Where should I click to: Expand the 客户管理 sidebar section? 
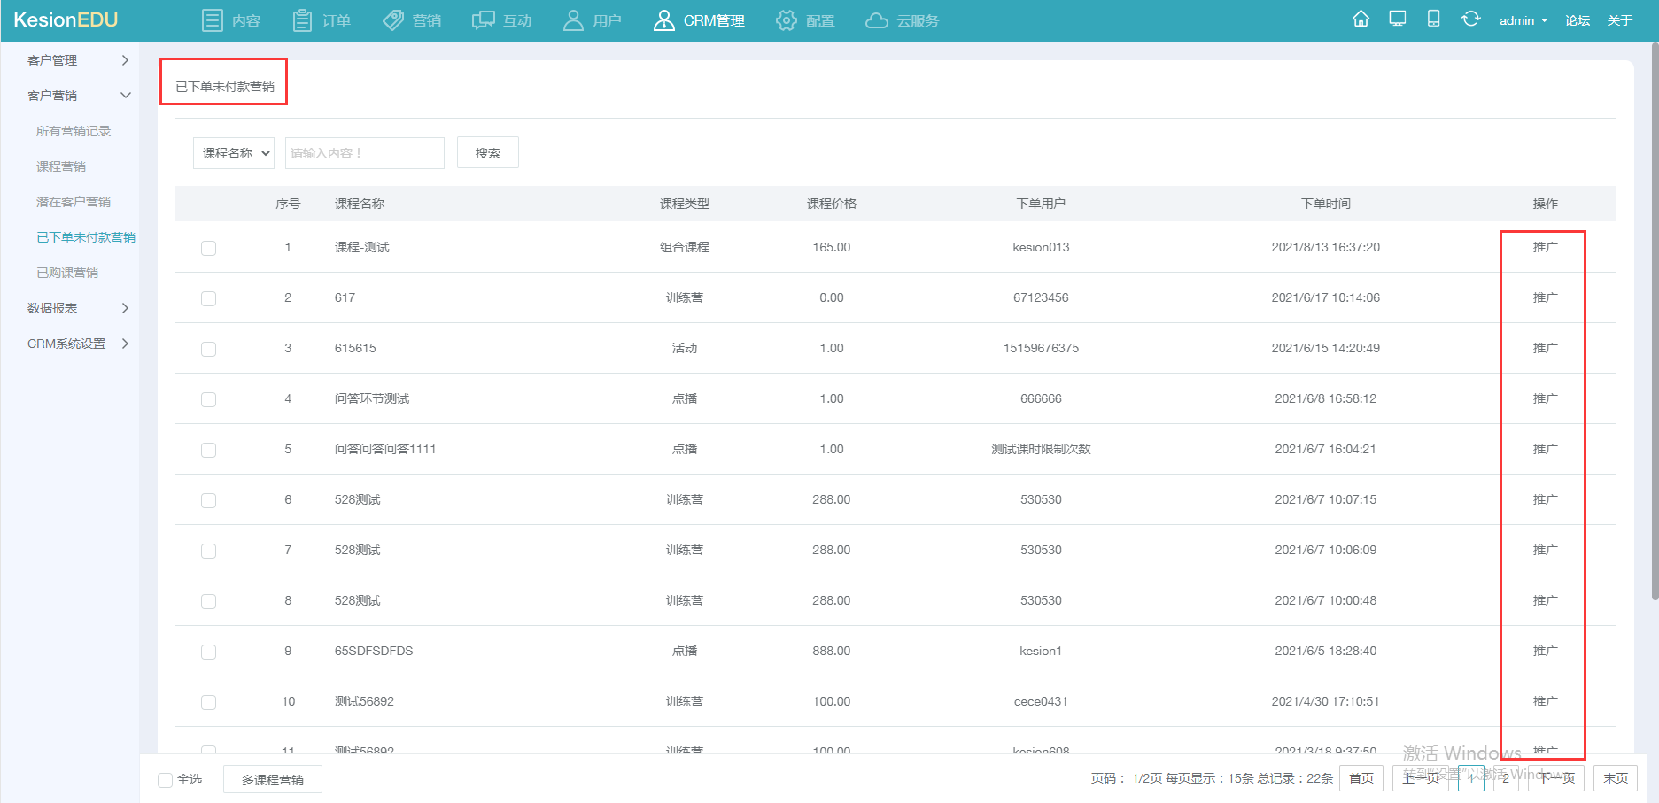77,60
